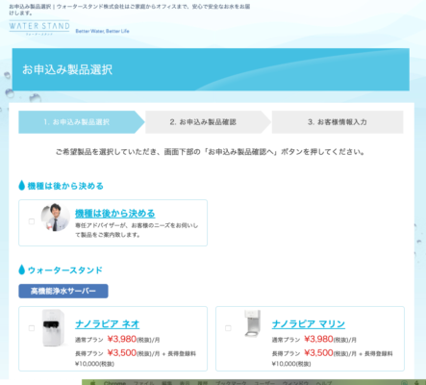Click the Better Water, Better Life tagline
Viewport: 426px width, 385px height.
[102, 31]
